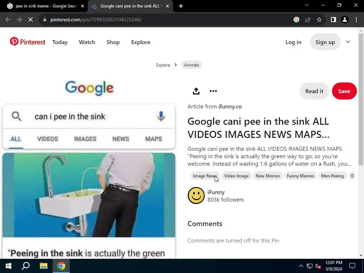Open the Explore menu item
Viewport: 364px width, 273px height.
(141, 42)
